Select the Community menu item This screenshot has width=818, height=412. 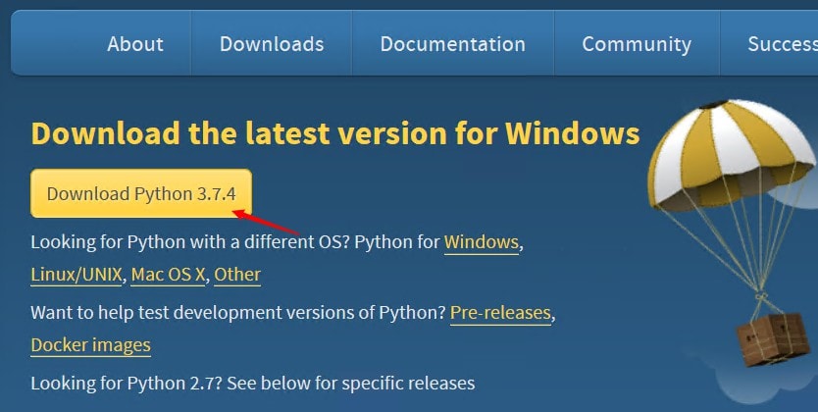point(637,44)
